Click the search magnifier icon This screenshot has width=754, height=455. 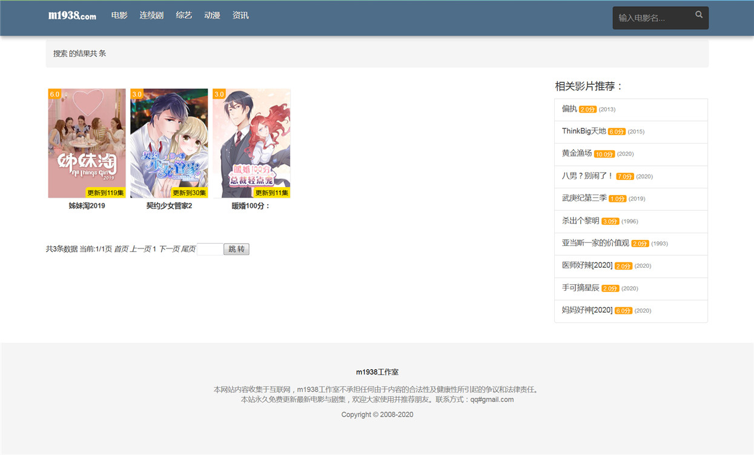(699, 15)
